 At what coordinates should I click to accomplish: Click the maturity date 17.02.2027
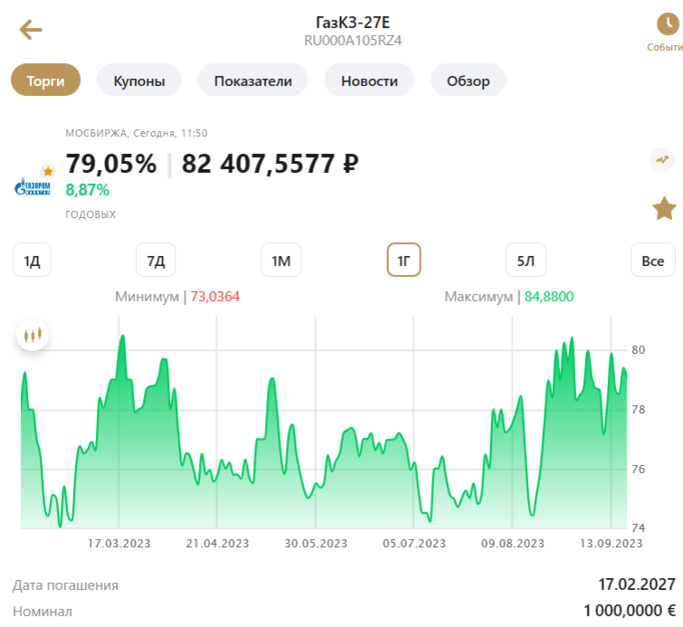637,584
